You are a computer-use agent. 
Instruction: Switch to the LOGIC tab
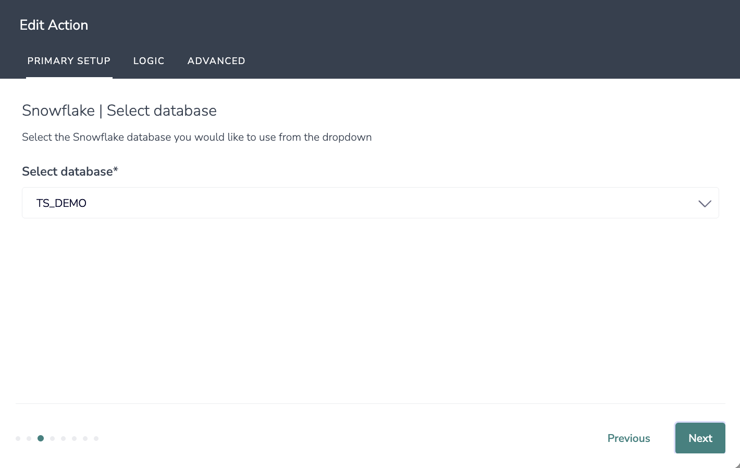(x=149, y=61)
